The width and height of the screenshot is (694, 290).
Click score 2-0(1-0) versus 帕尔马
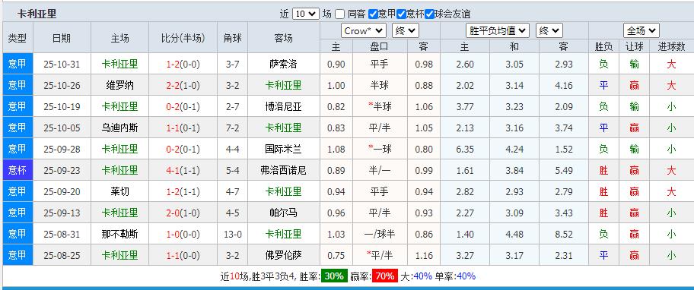tap(183, 213)
